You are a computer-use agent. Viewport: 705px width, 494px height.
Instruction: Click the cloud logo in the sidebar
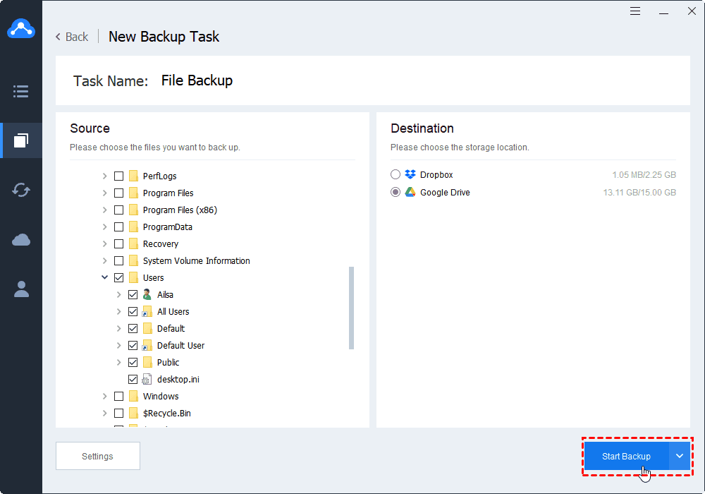point(21,30)
